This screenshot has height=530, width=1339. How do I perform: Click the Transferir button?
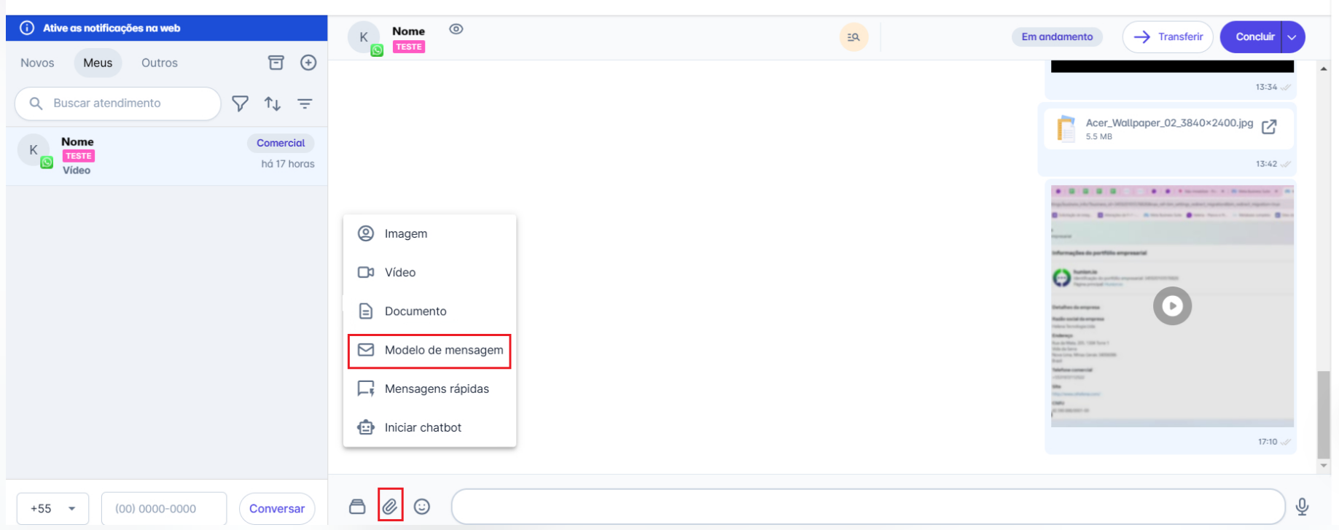tap(1168, 37)
